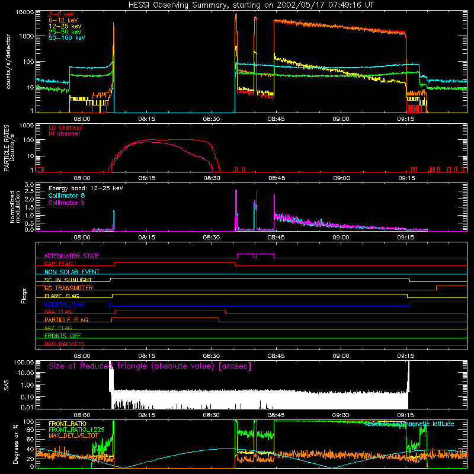Click the 08:45 tick of the count-rate plot
474x474 pixels.
[x=276, y=119]
